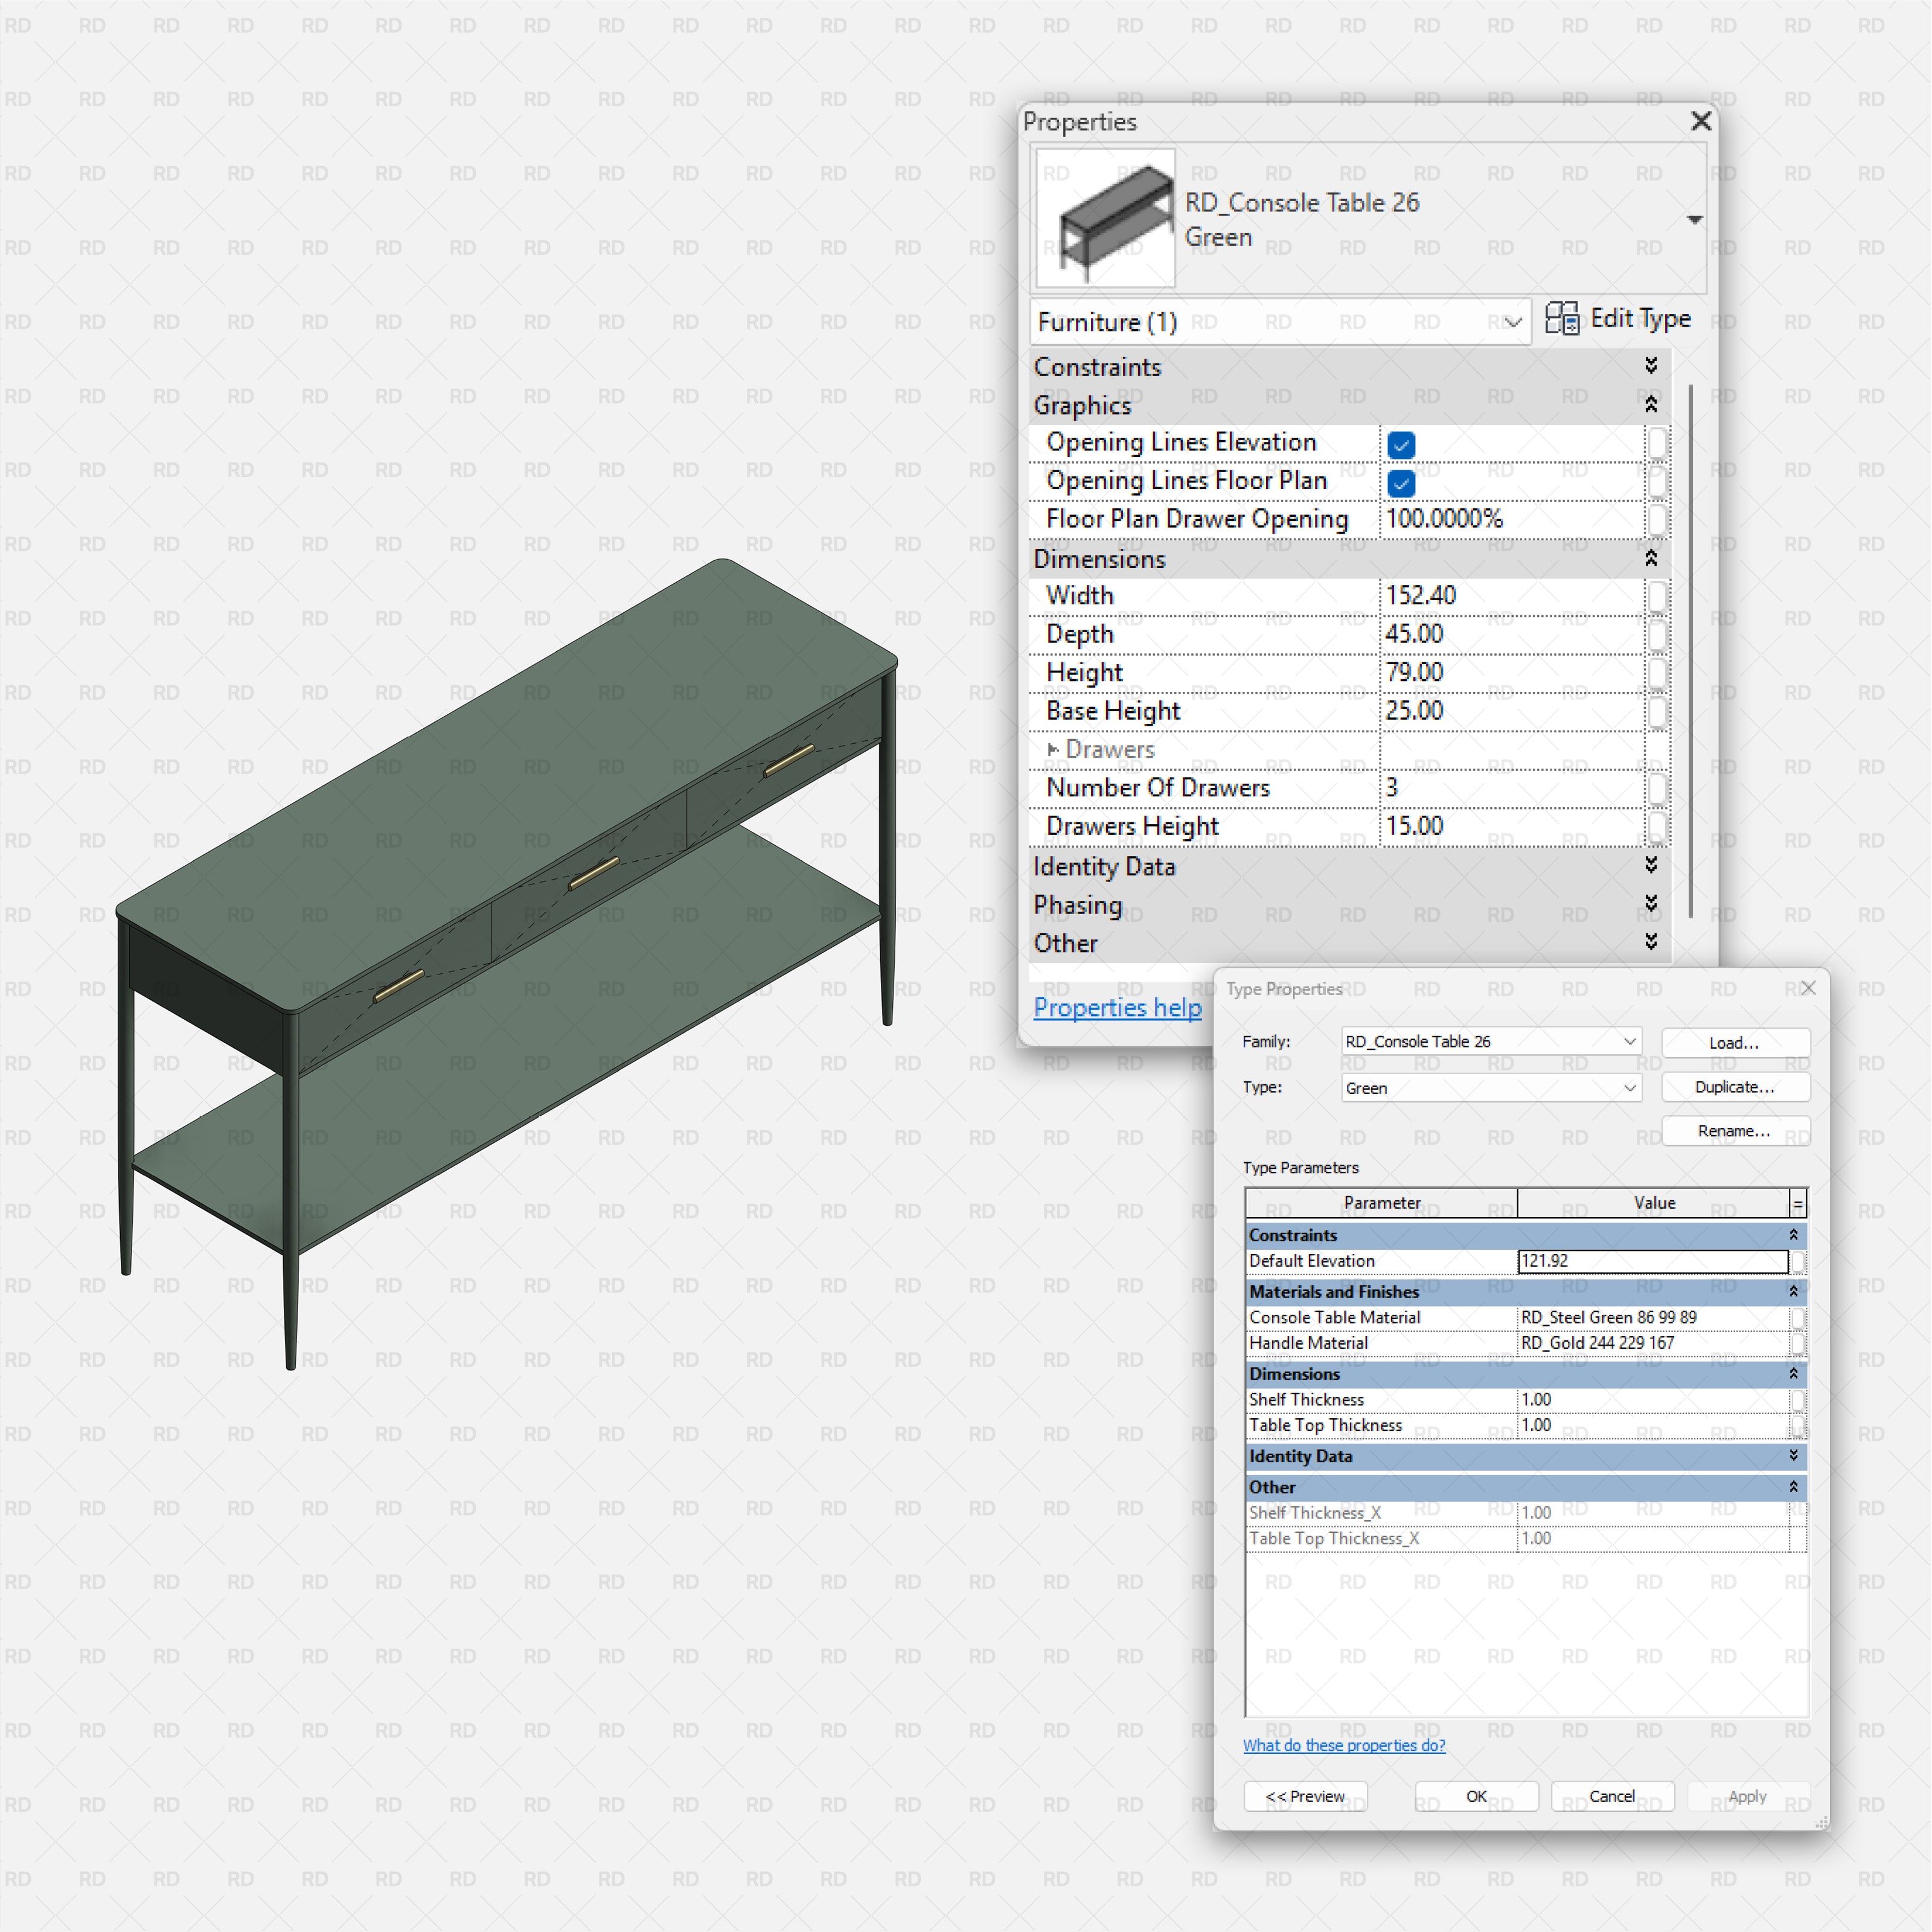Open the Properties help link
Image resolution: width=1932 pixels, height=1932 pixels.
[x=1117, y=1008]
